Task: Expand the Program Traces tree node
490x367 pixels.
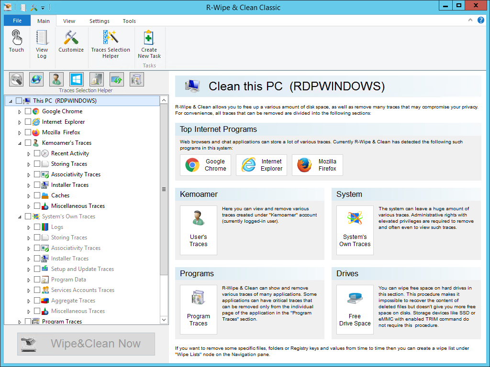Action: pos(20,322)
